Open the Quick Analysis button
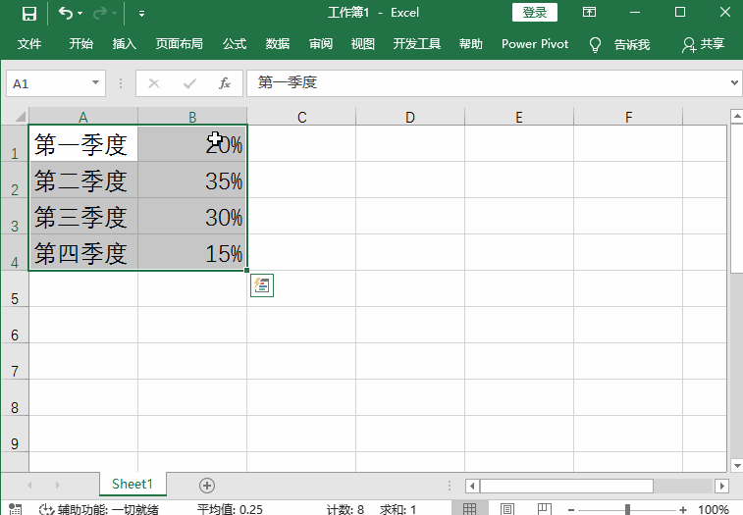The width and height of the screenshot is (743, 515). pos(262,285)
